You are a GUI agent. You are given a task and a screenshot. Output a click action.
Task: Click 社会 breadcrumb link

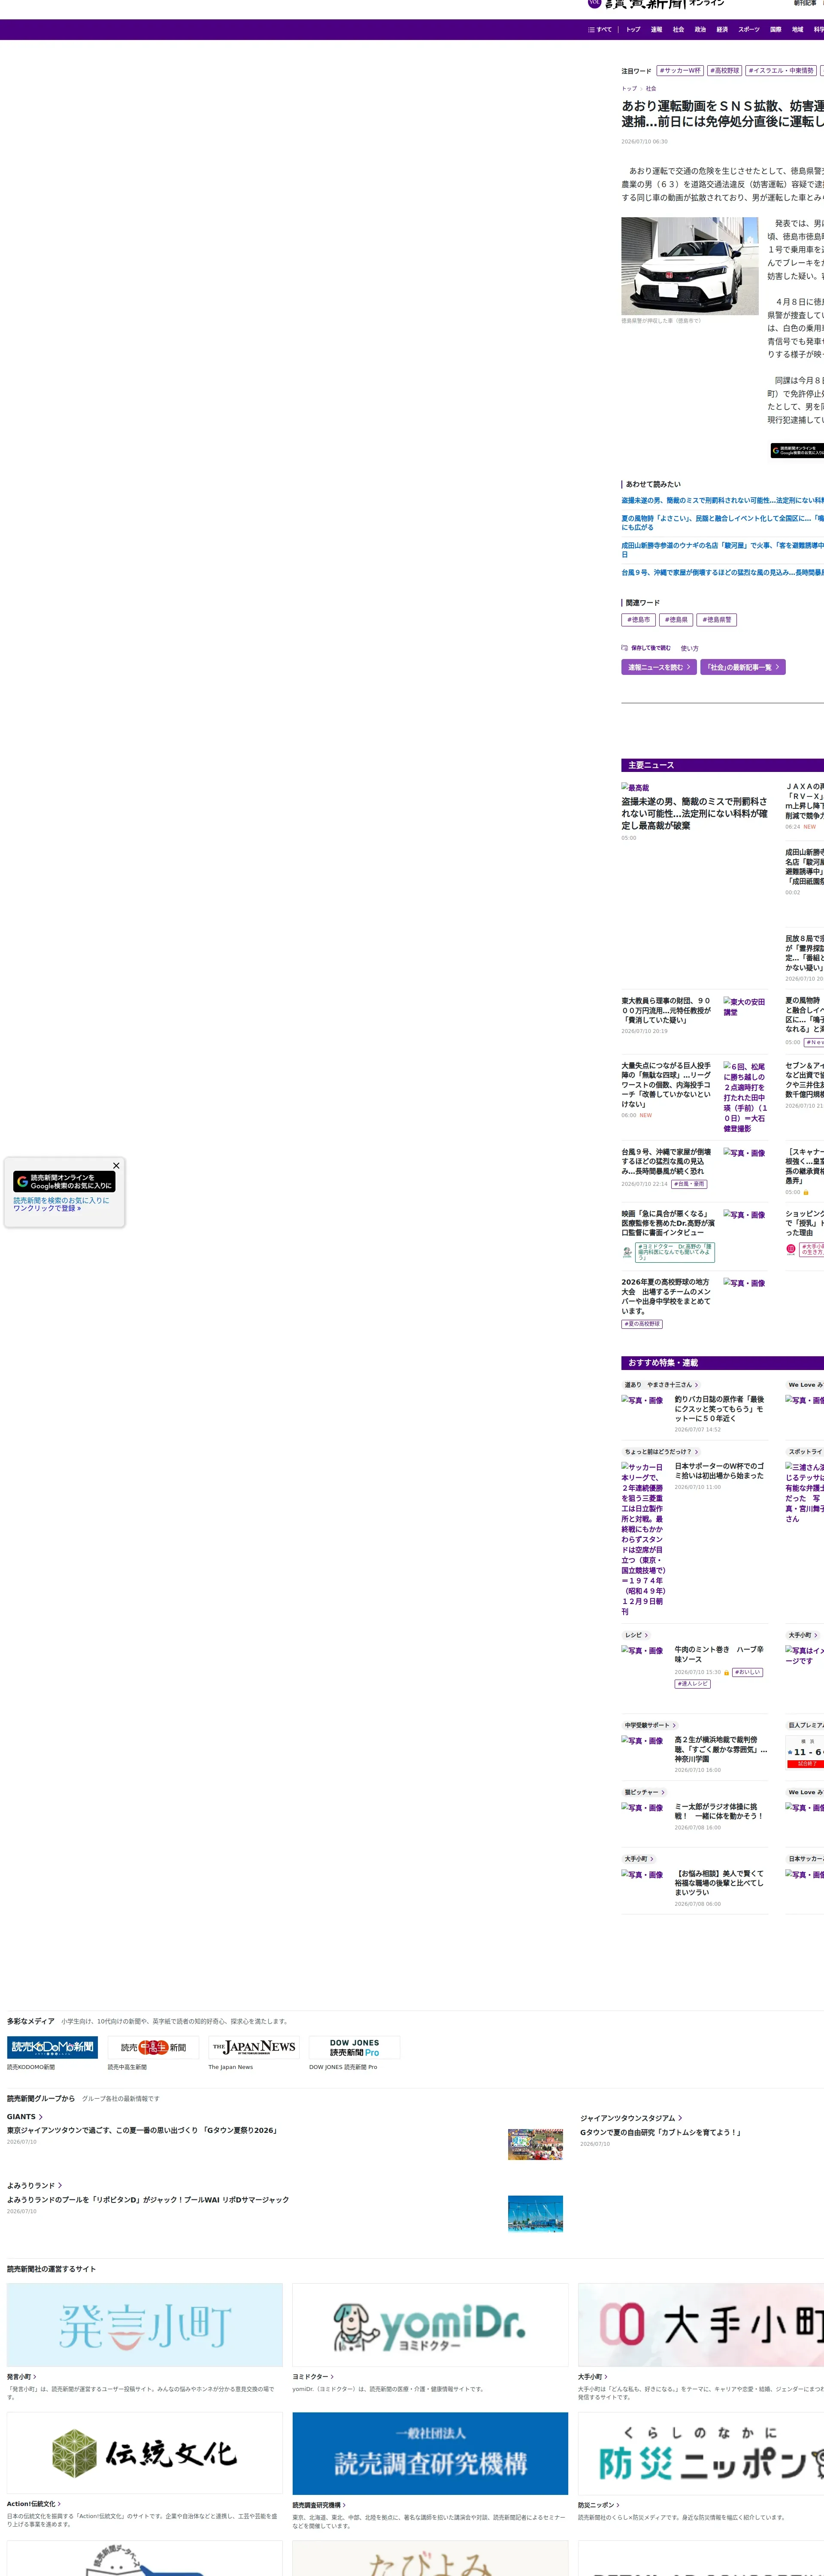pyautogui.click(x=651, y=88)
